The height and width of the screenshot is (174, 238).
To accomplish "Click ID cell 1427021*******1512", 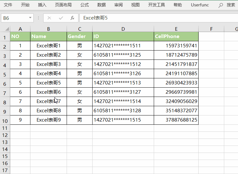I will (x=123, y=64).
